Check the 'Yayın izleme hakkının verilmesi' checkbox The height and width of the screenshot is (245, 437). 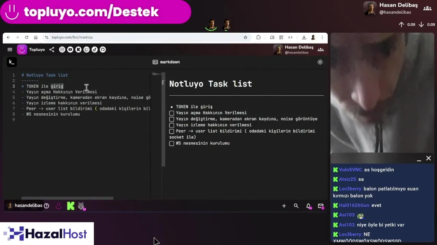[x=172, y=125]
